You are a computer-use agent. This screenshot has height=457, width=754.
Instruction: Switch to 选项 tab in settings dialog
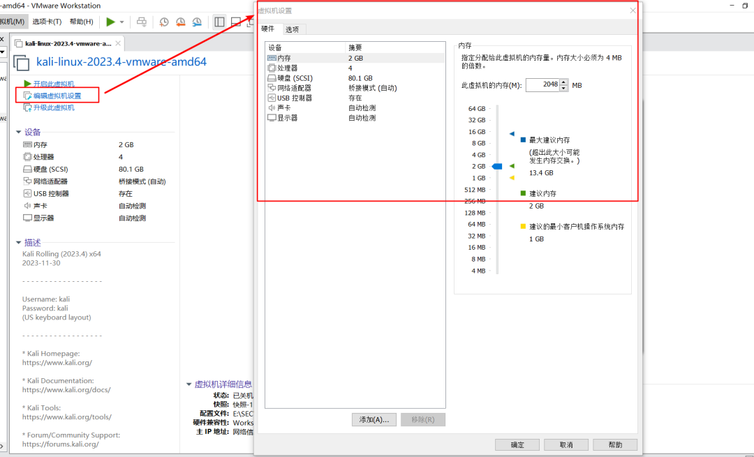(x=293, y=29)
